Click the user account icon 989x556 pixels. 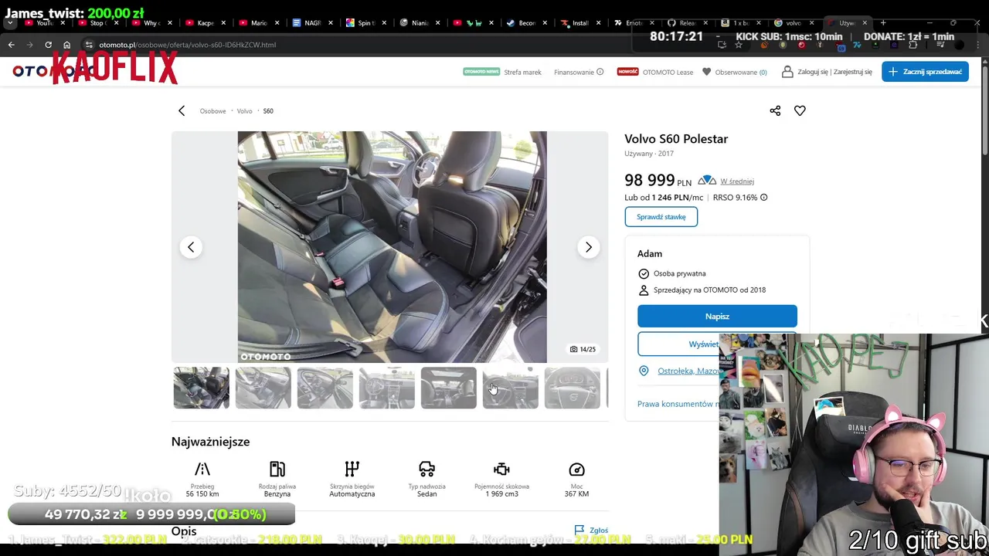787,72
